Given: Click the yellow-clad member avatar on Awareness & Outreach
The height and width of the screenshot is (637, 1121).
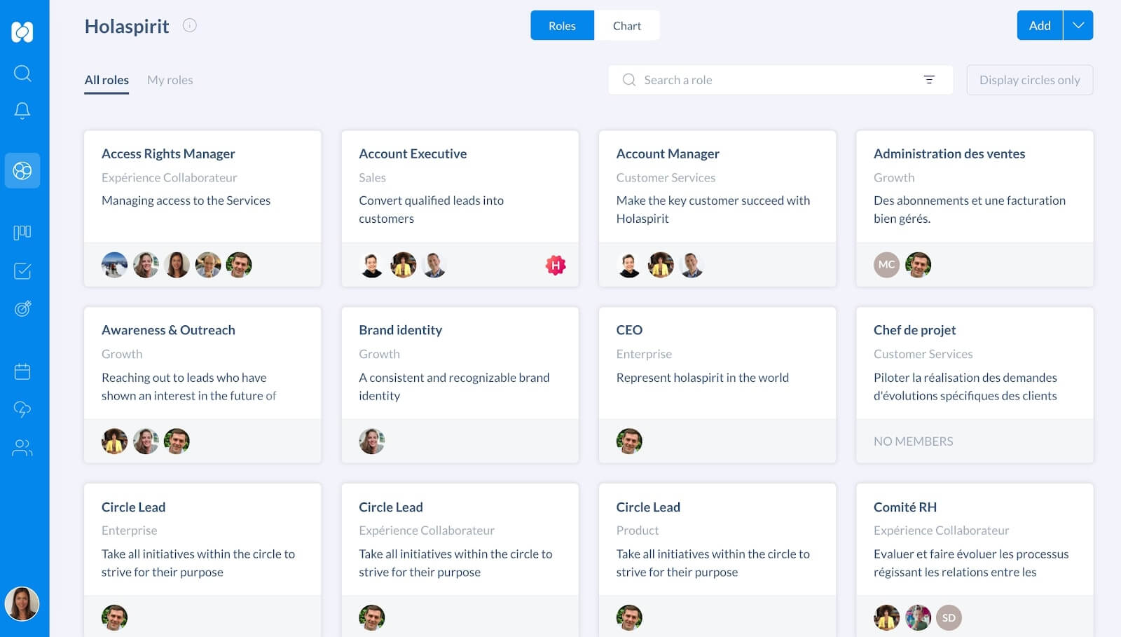Looking at the screenshot, I should pos(114,441).
